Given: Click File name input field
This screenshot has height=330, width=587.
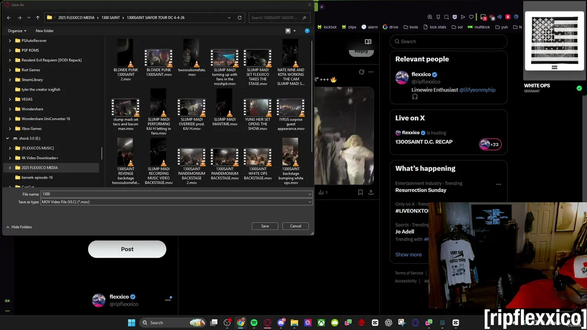Looking at the screenshot, I should pyautogui.click(x=174, y=194).
